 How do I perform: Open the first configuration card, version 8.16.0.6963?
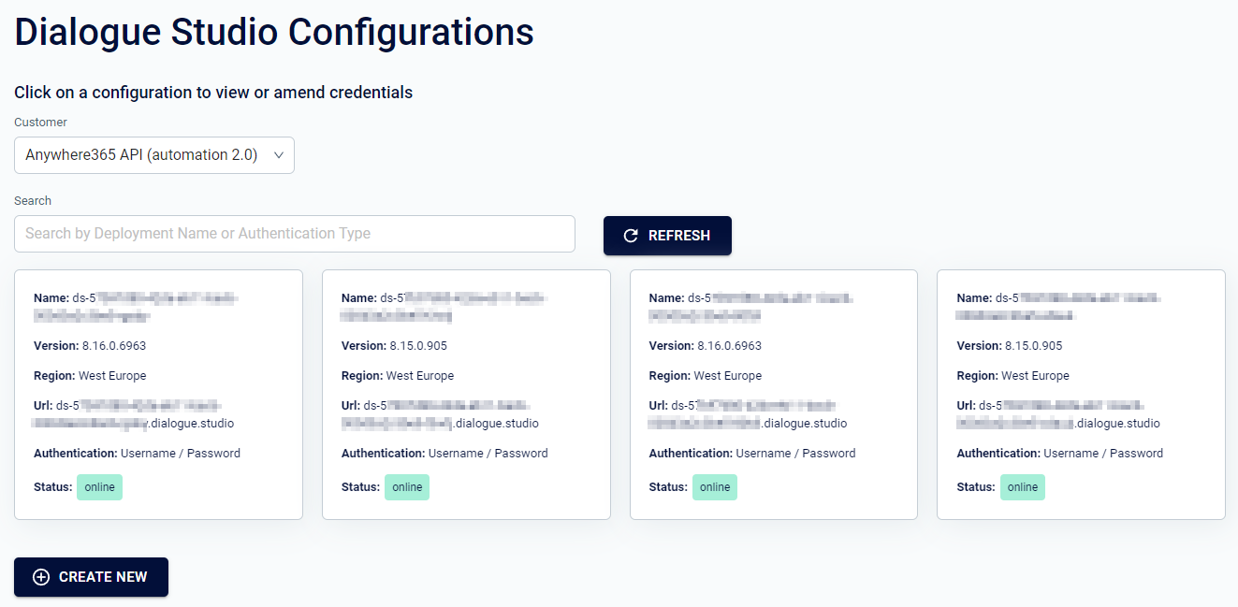(158, 395)
